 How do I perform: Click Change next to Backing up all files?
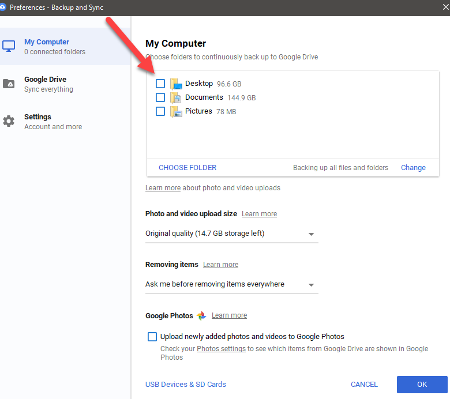point(413,168)
